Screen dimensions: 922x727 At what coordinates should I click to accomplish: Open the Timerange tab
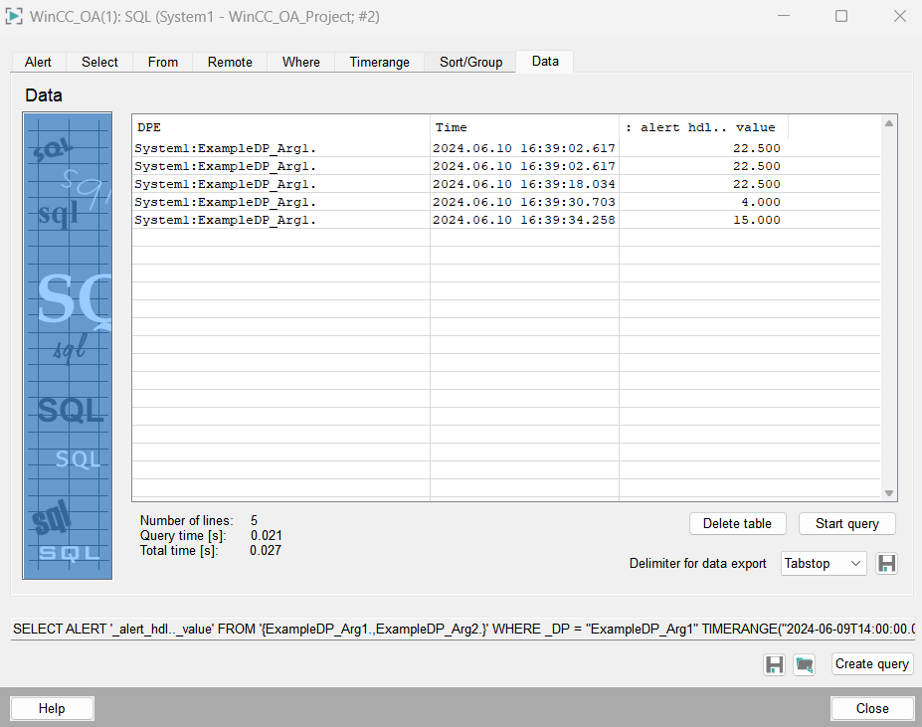(x=379, y=62)
